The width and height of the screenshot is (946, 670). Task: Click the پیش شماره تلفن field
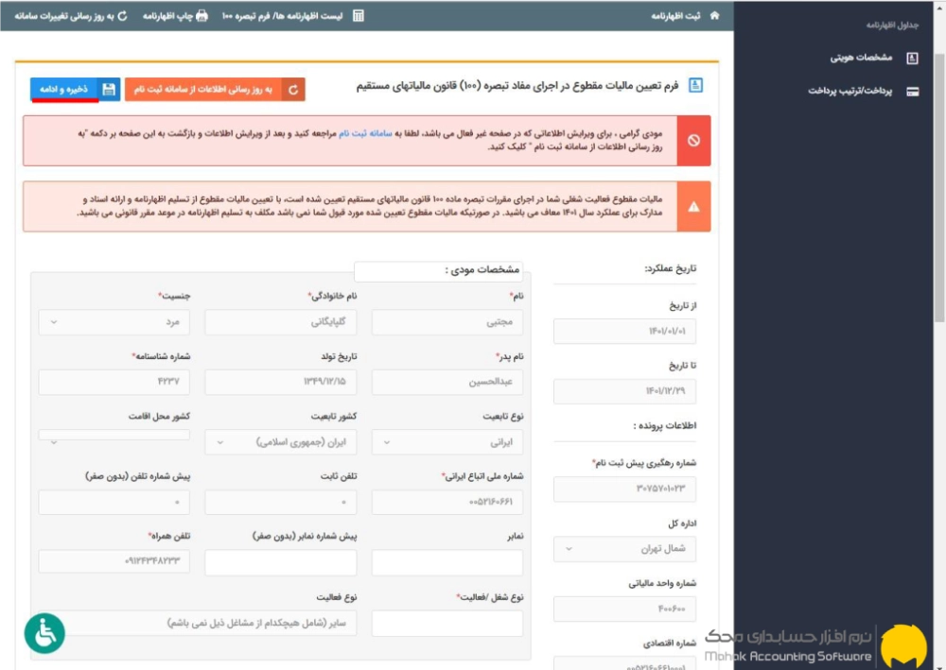(114, 502)
